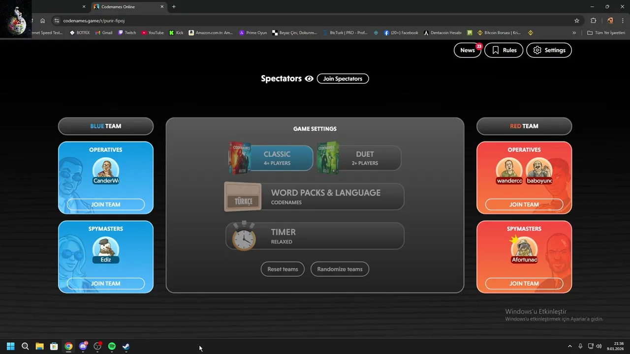Image resolution: width=630 pixels, height=354 pixels.
Task: Open Windows search from the taskbar
Action: (25, 346)
